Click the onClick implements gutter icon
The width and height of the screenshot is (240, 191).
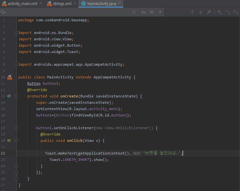(x=9, y=141)
